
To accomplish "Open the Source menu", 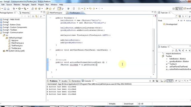I will click(x=9, y=5).
